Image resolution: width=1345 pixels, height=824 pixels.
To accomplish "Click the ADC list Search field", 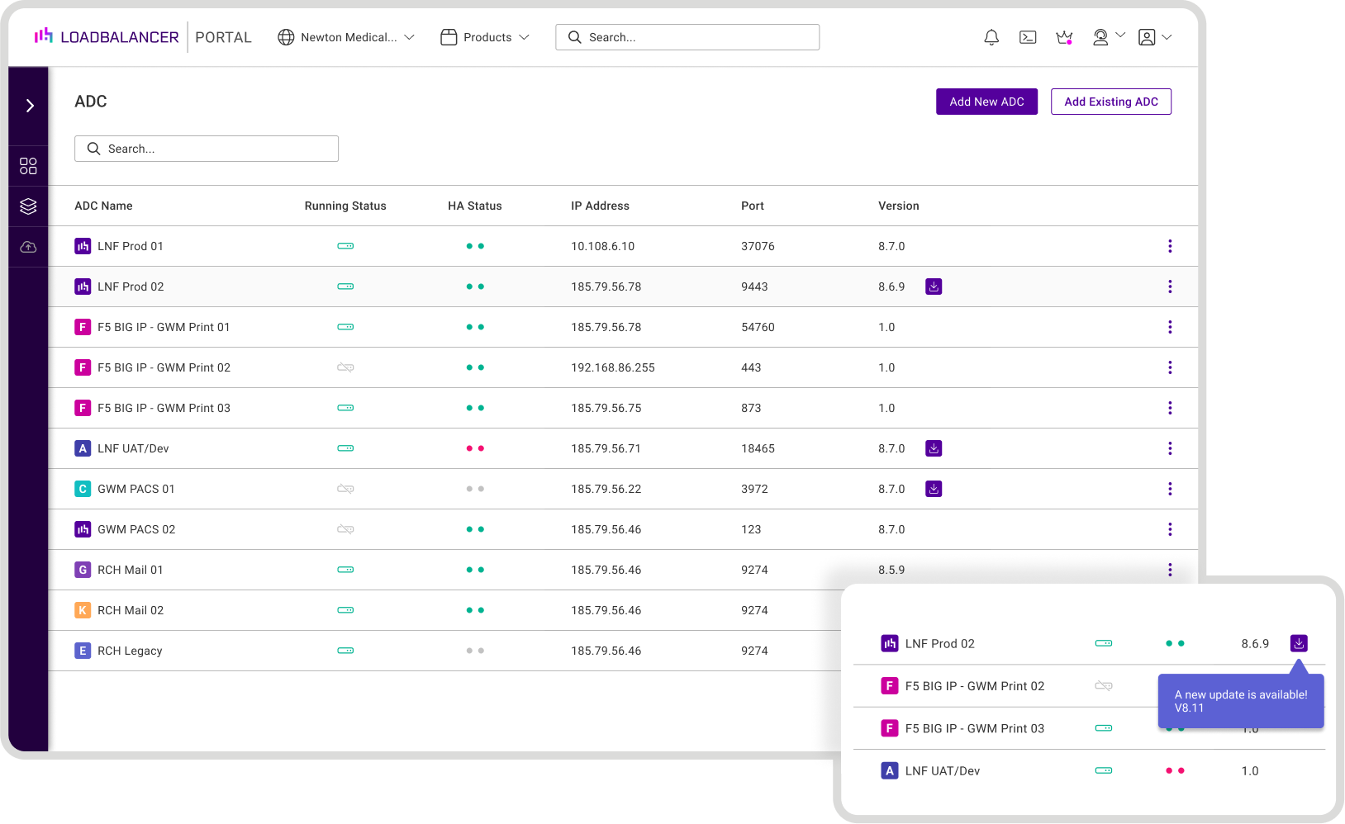I will (207, 149).
